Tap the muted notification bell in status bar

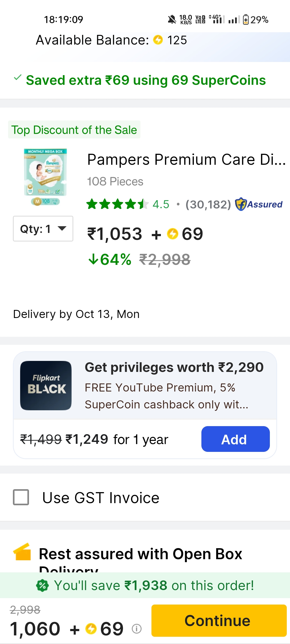tap(172, 20)
